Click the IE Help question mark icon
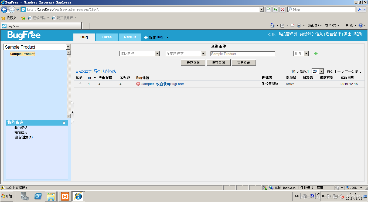The width and height of the screenshot is (368, 202). point(361,25)
